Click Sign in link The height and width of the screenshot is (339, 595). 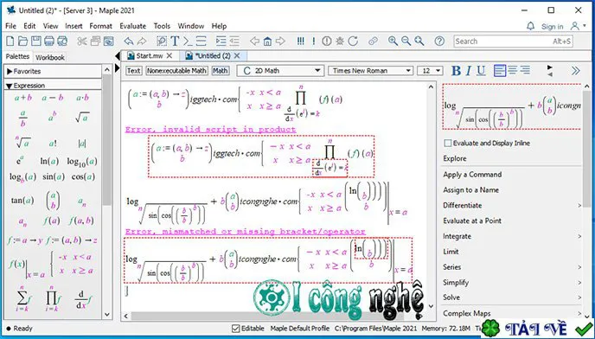[552, 26]
